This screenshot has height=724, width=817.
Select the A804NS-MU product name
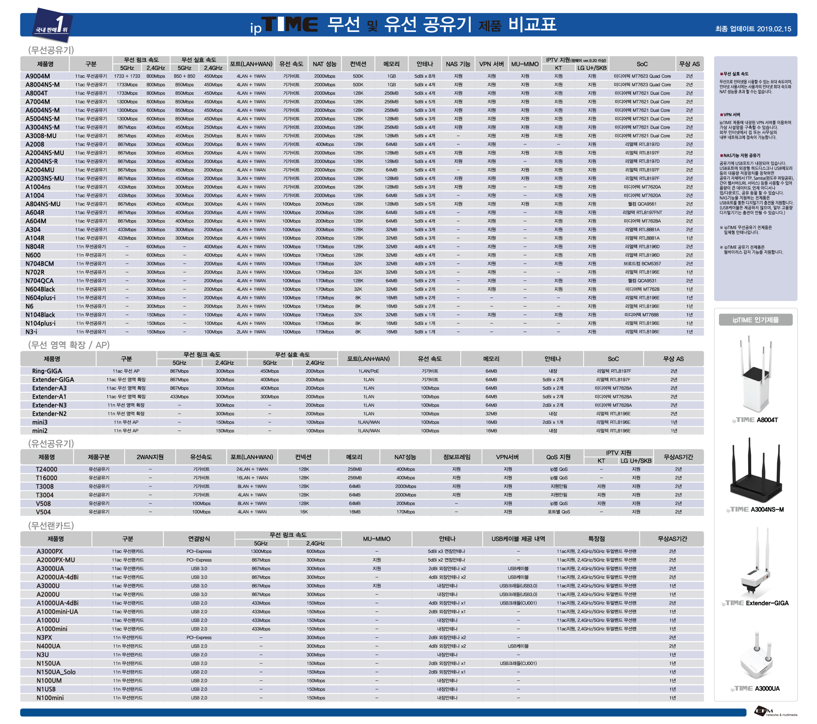coord(43,204)
